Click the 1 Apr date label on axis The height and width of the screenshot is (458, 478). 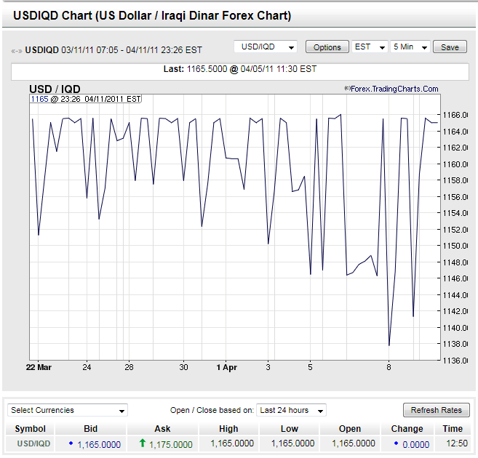click(227, 367)
